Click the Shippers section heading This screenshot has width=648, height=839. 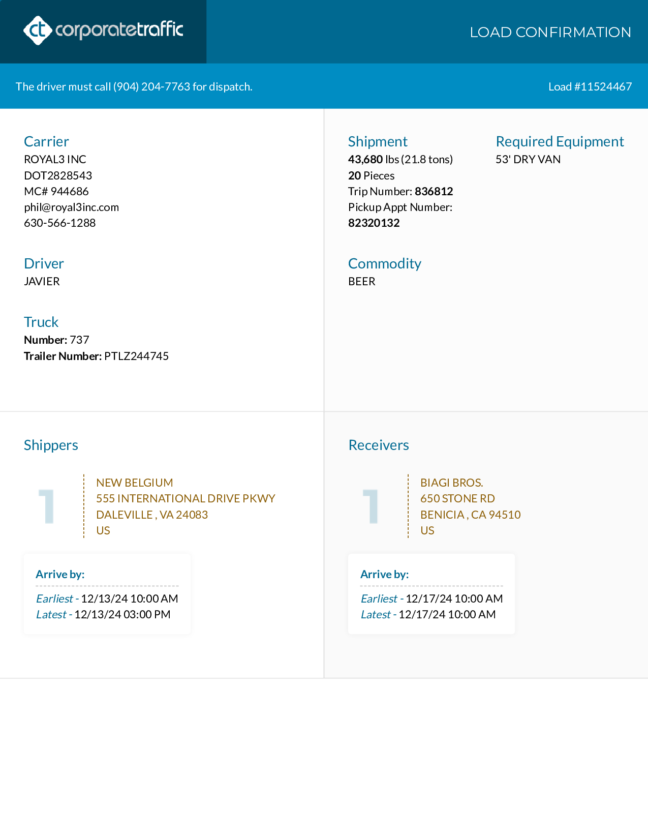click(x=51, y=445)
